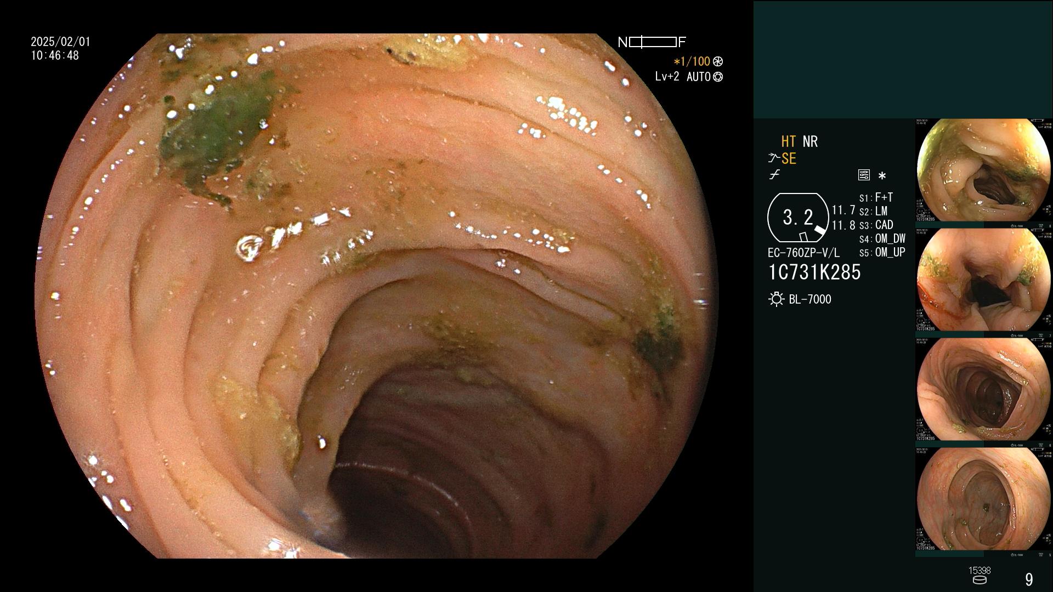
Task: Select the third thumbnail of lumen view
Action: pyautogui.click(x=984, y=390)
